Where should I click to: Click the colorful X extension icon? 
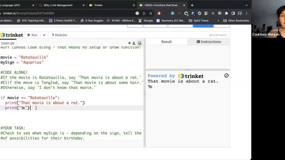click(x=206, y=13)
